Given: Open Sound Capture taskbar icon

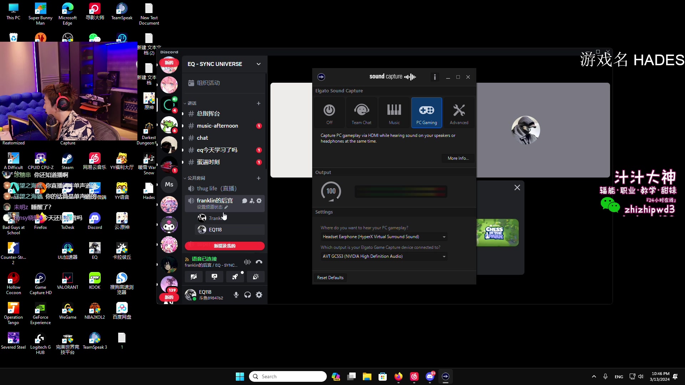Looking at the screenshot, I should pyautogui.click(x=446, y=376).
